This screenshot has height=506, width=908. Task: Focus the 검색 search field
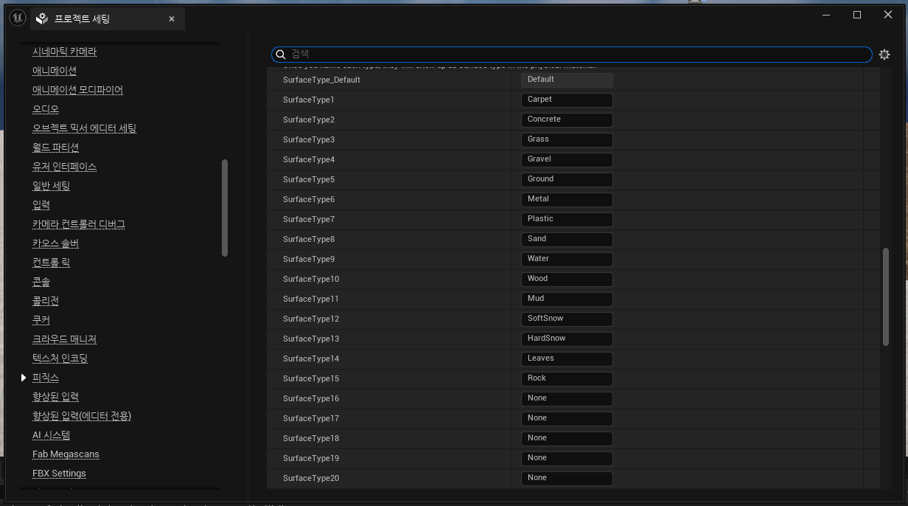tap(571, 55)
